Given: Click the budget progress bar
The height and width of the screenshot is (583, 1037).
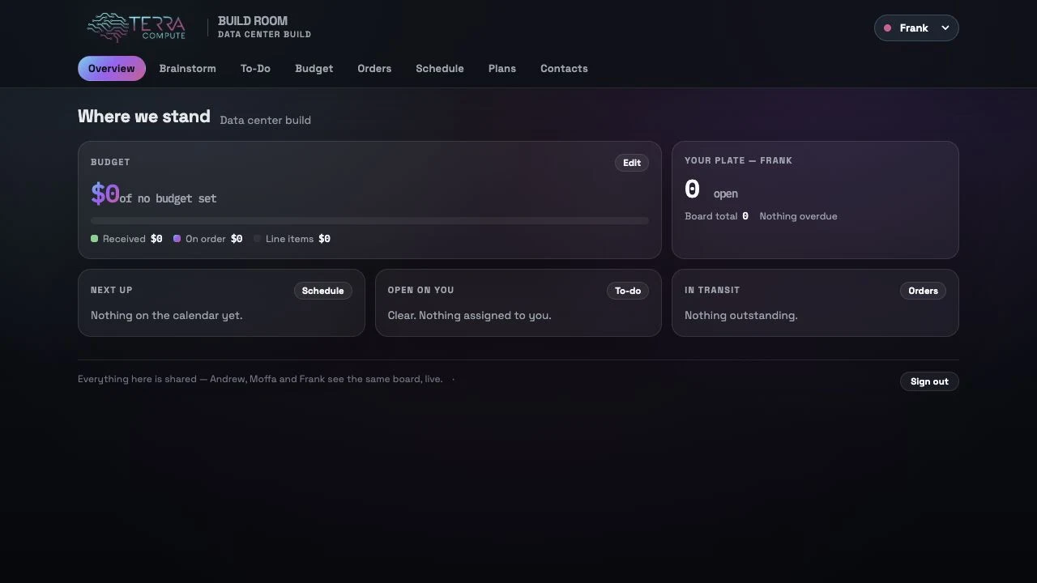Looking at the screenshot, I should click(369, 220).
